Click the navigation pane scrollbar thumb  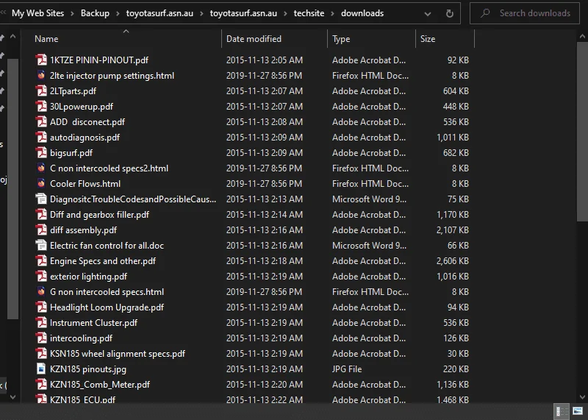[x=12, y=189]
